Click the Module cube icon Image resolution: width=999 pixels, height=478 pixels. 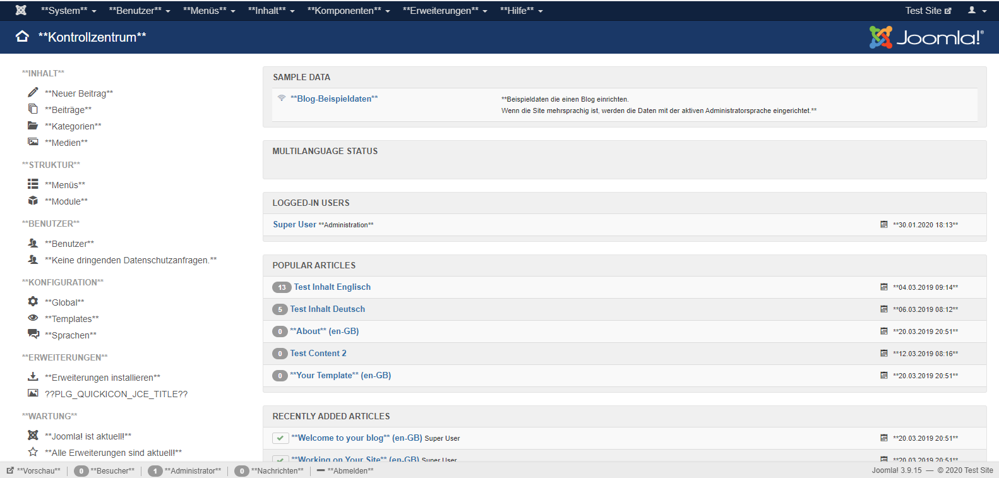33,201
